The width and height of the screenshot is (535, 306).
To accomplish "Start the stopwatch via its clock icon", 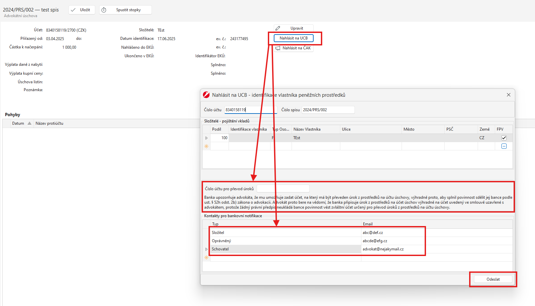I will (104, 10).
